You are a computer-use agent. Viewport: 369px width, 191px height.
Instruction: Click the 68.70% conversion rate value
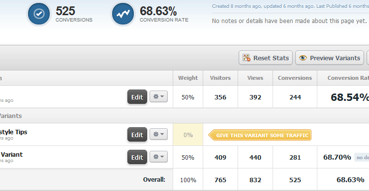(337, 157)
